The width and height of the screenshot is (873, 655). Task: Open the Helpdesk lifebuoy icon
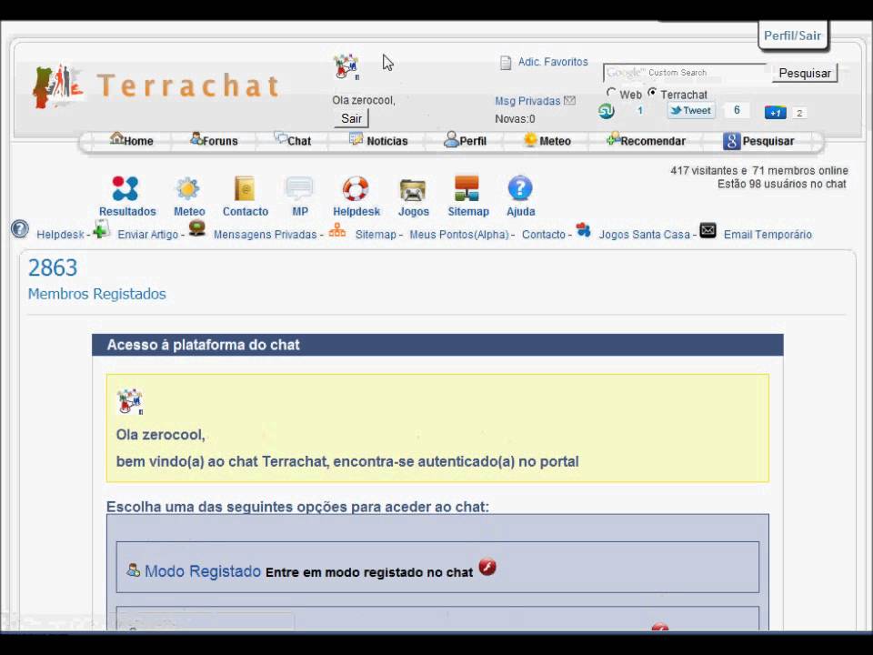(x=356, y=188)
